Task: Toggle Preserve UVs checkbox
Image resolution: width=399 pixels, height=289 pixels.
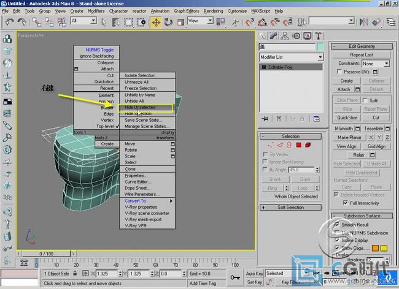Action: 339,72
